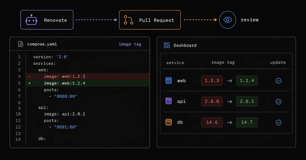
Task: Click the blue web service icon
Action: 168,81
